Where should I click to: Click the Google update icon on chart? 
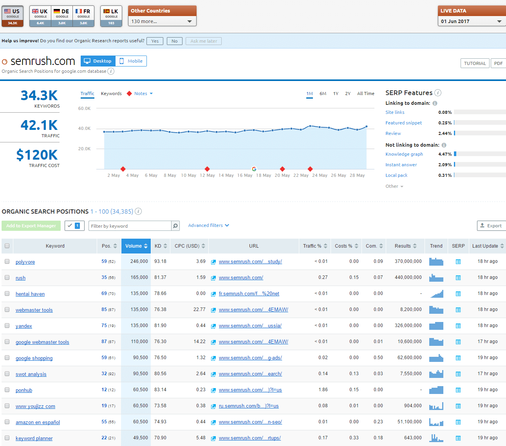(254, 169)
